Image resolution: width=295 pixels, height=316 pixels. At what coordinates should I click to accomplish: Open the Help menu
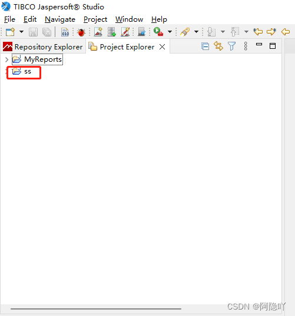[159, 19]
